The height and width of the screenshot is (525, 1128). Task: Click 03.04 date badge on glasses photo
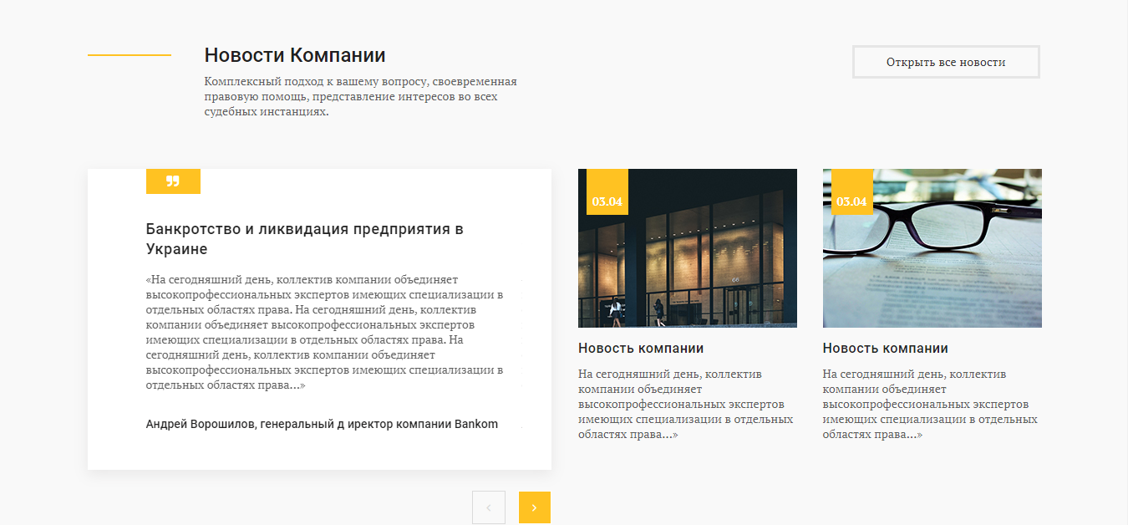851,192
